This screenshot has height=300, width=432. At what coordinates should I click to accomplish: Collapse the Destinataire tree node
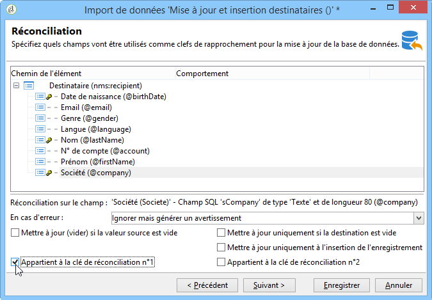click(x=15, y=85)
